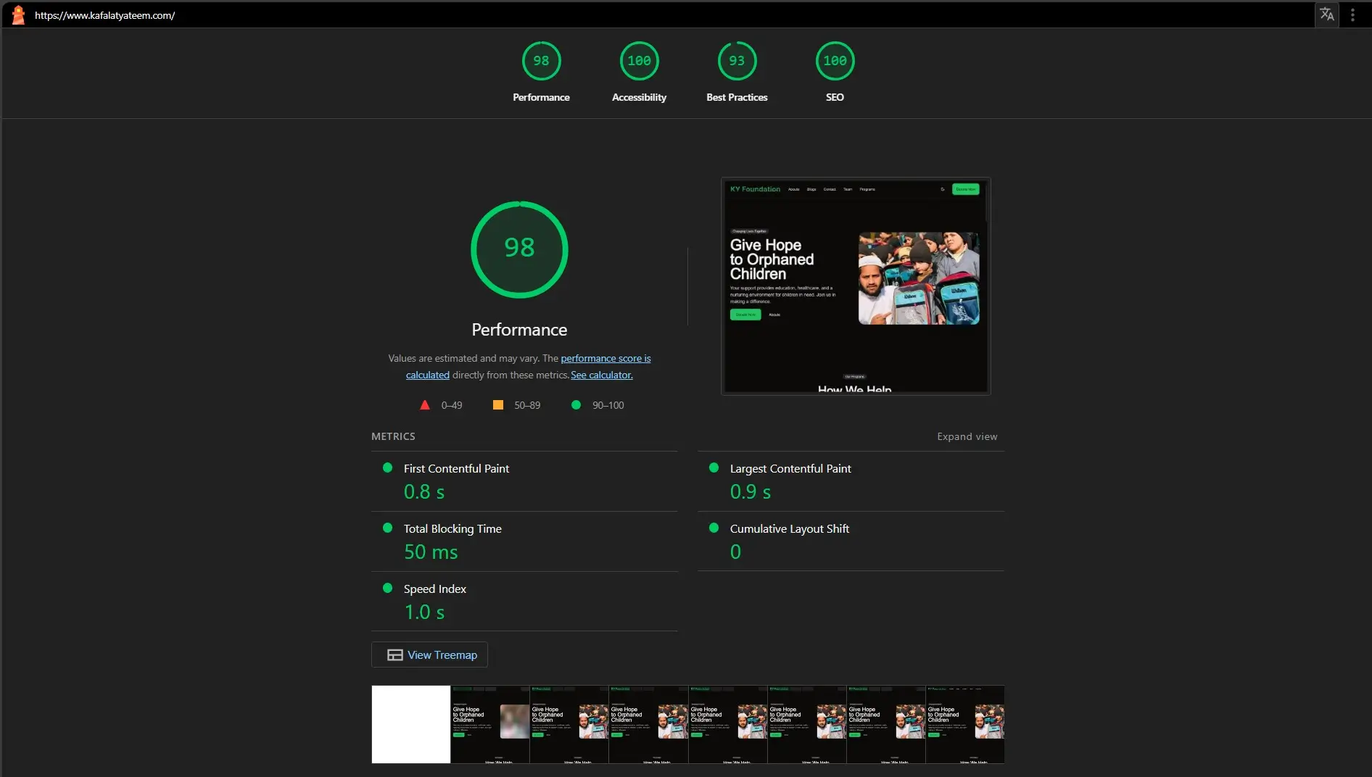Image resolution: width=1372 pixels, height=777 pixels.
Task: Click the blank first filmstrip frame
Action: point(411,724)
